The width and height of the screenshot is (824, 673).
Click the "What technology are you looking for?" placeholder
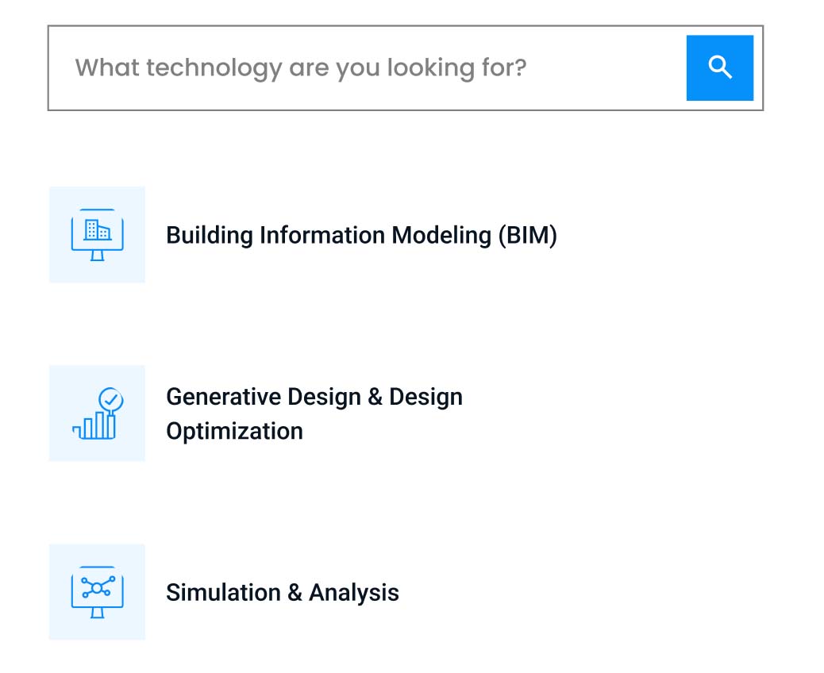point(300,68)
